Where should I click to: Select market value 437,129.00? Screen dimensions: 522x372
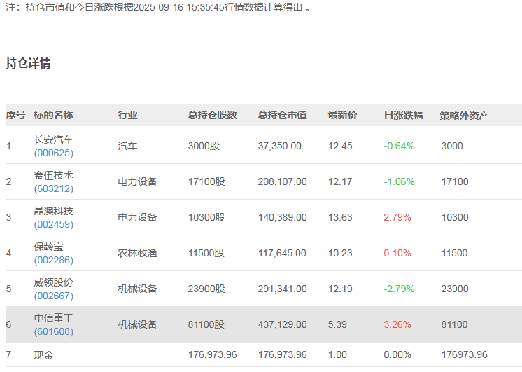[x=282, y=324]
